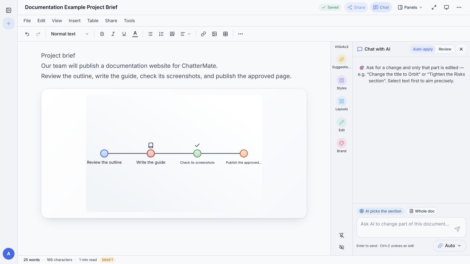Screen dimensions: 470x264
Task: Toggle underline formatting
Action: pyautogui.click(x=124, y=34)
